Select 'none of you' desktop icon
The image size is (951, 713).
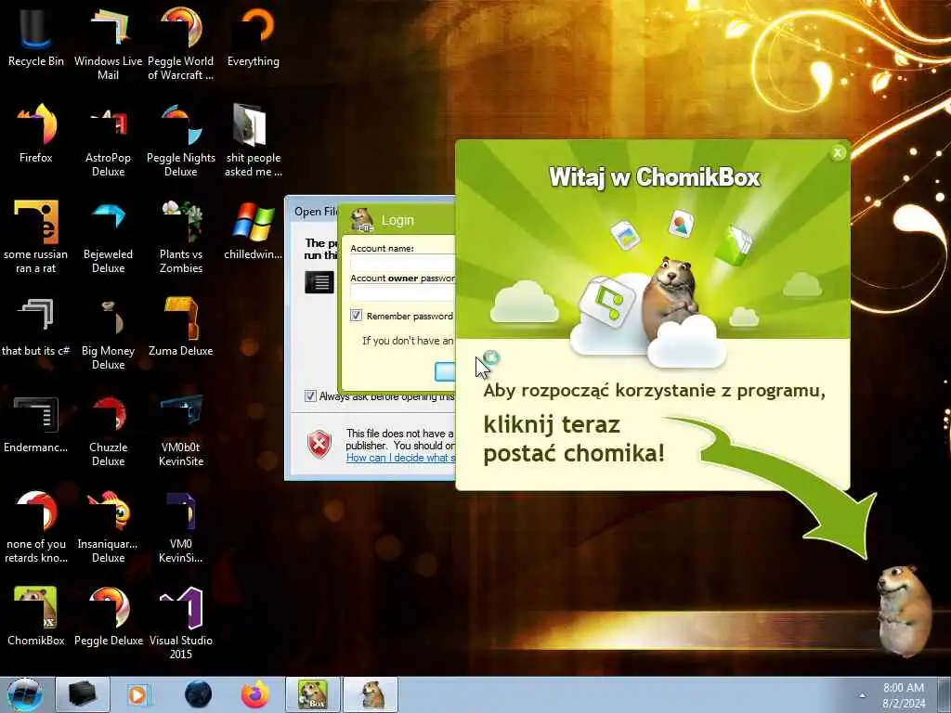click(x=36, y=527)
